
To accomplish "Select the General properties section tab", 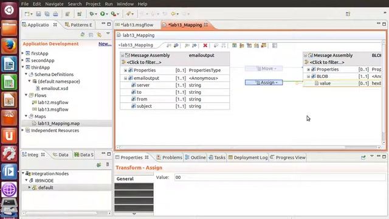I will click(134, 179).
